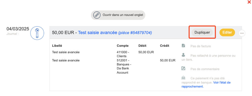Click the bank building icon
This screenshot has width=252, height=96.
pos(183,78)
